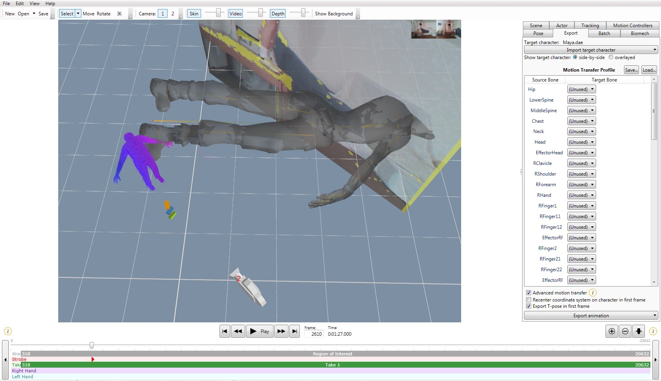The width and height of the screenshot is (661, 381).
Task: Open target bone dropdown for Head
Action: 582,142
